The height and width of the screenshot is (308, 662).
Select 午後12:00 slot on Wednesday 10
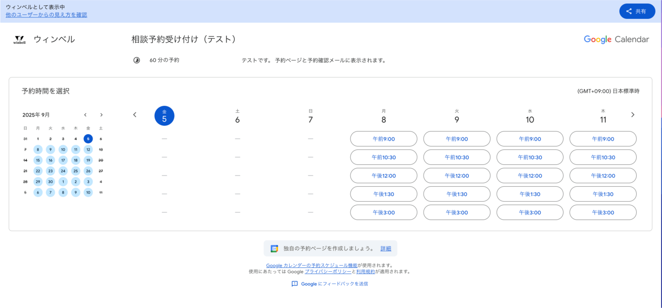click(x=530, y=175)
